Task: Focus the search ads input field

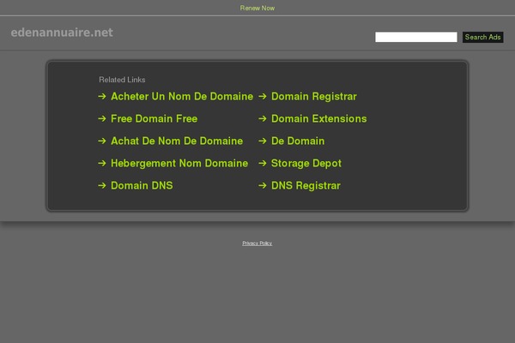Action: pos(415,37)
